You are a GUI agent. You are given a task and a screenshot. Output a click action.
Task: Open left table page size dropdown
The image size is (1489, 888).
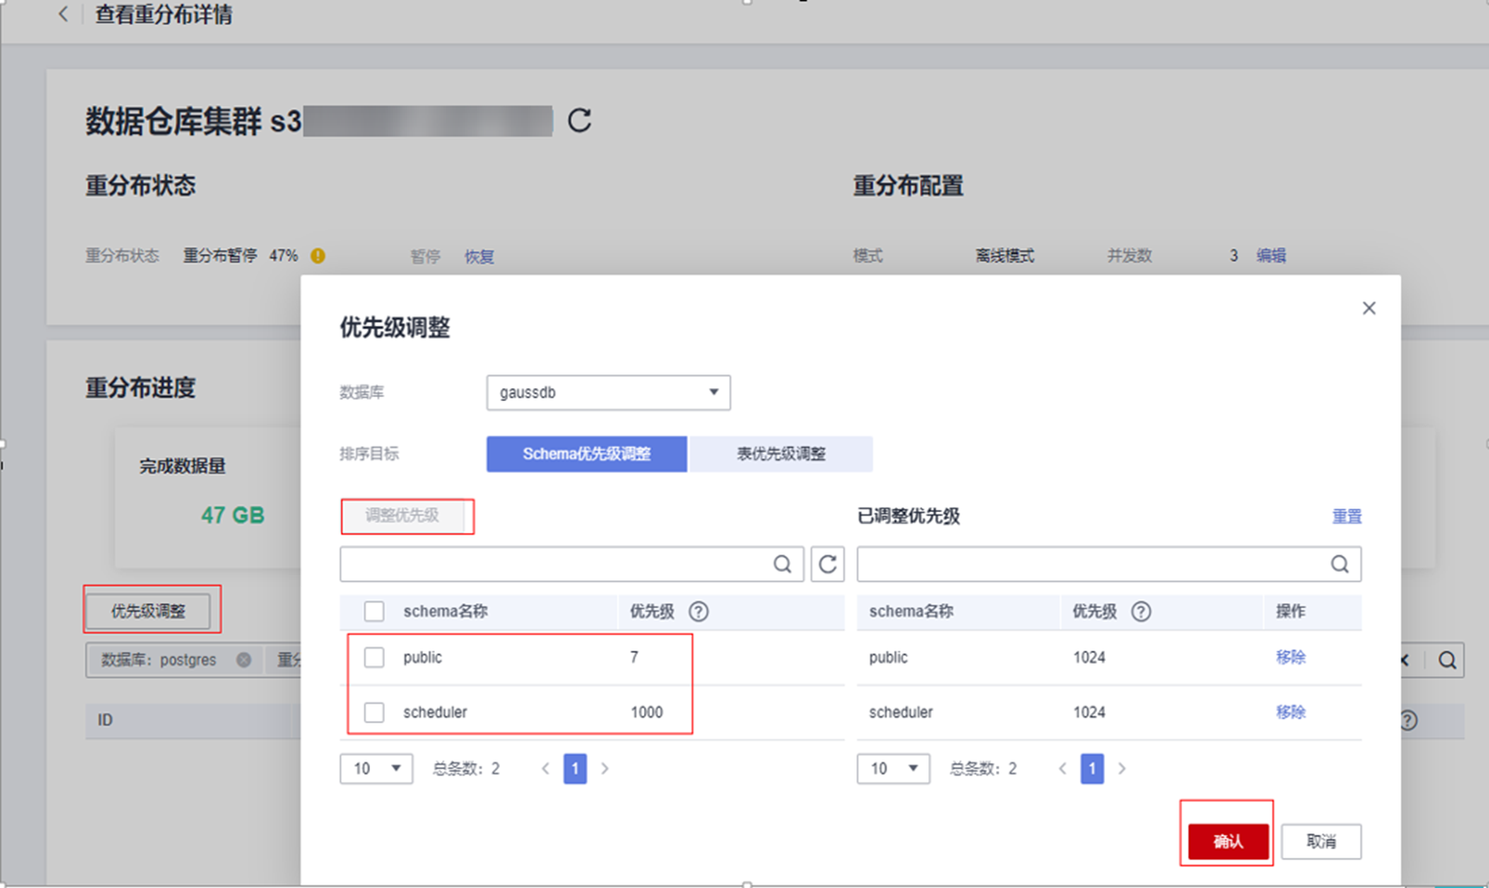click(x=375, y=768)
